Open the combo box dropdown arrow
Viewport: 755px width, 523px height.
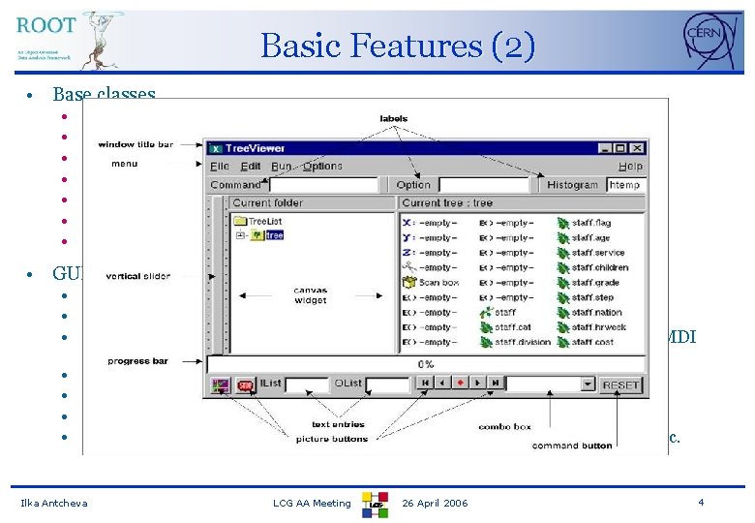pos(588,385)
